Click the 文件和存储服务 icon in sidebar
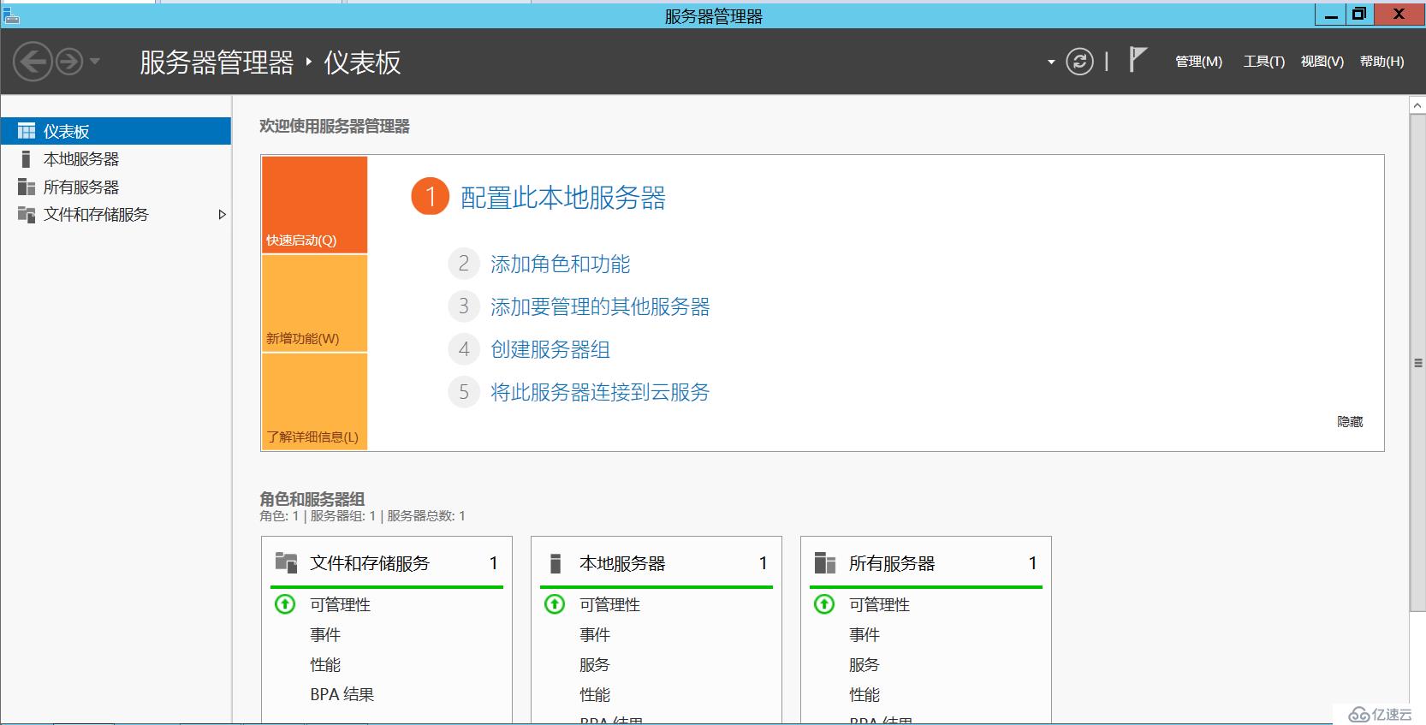This screenshot has height=725, width=1426. click(x=27, y=215)
